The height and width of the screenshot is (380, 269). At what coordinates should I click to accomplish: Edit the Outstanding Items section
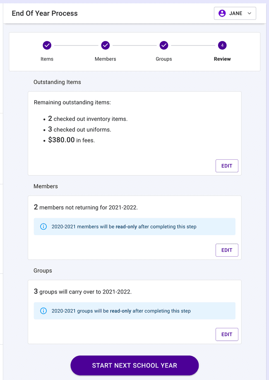click(x=227, y=166)
